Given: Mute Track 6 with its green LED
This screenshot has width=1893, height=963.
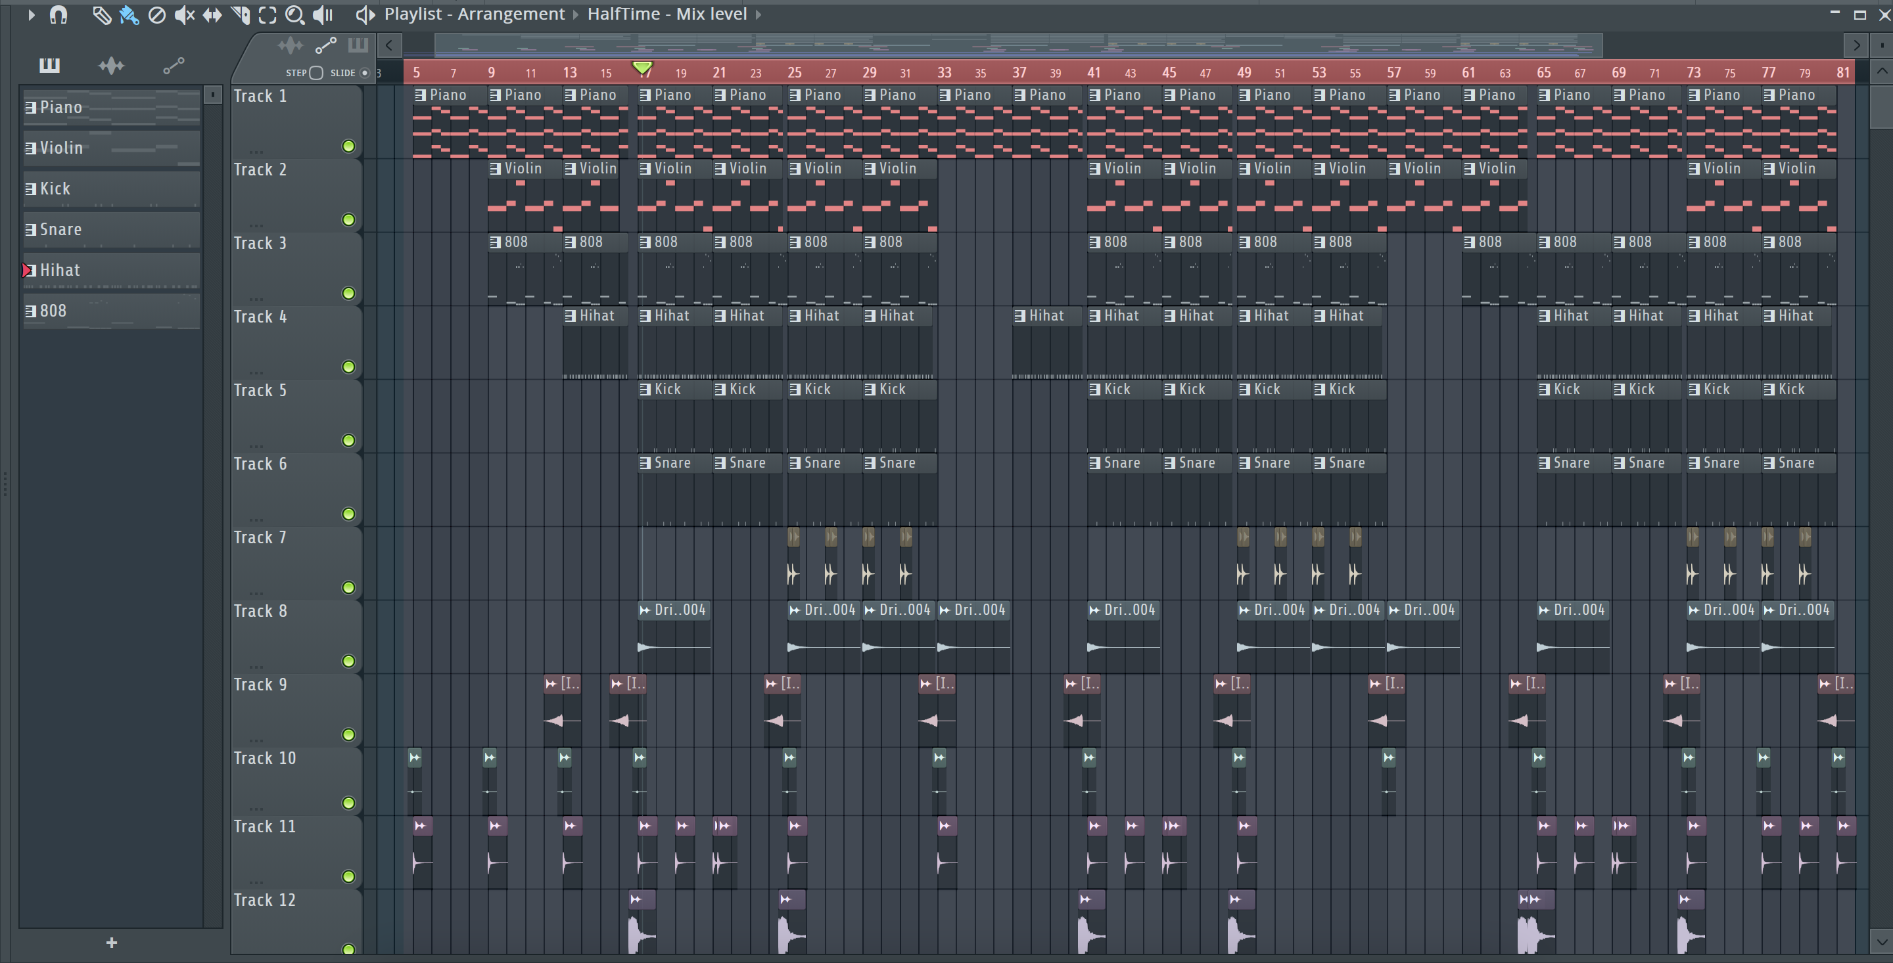Looking at the screenshot, I should (x=349, y=514).
